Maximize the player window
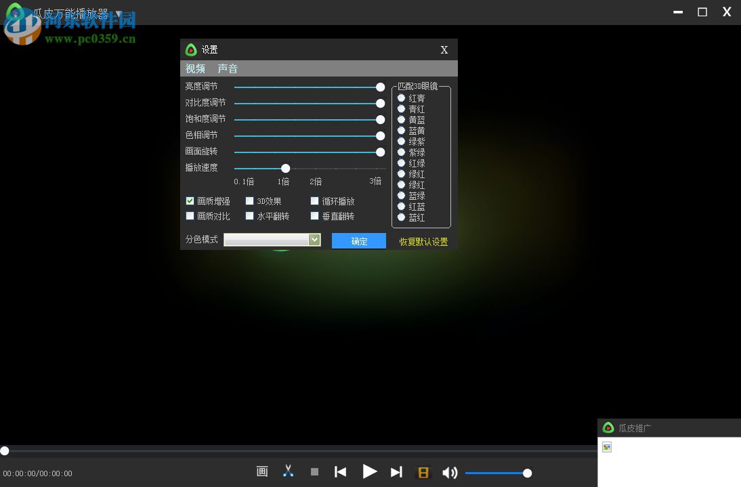741x487 pixels. click(702, 12)
